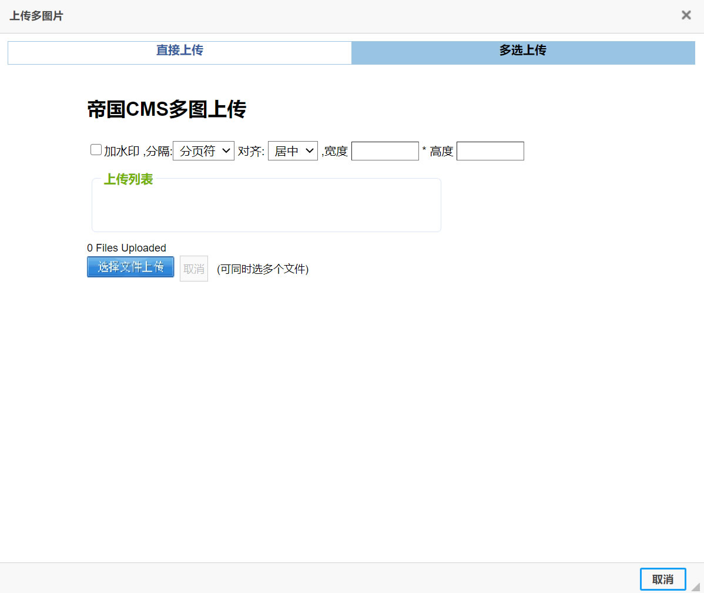Close the 上传多图片 dialog with the X icon

686,15
